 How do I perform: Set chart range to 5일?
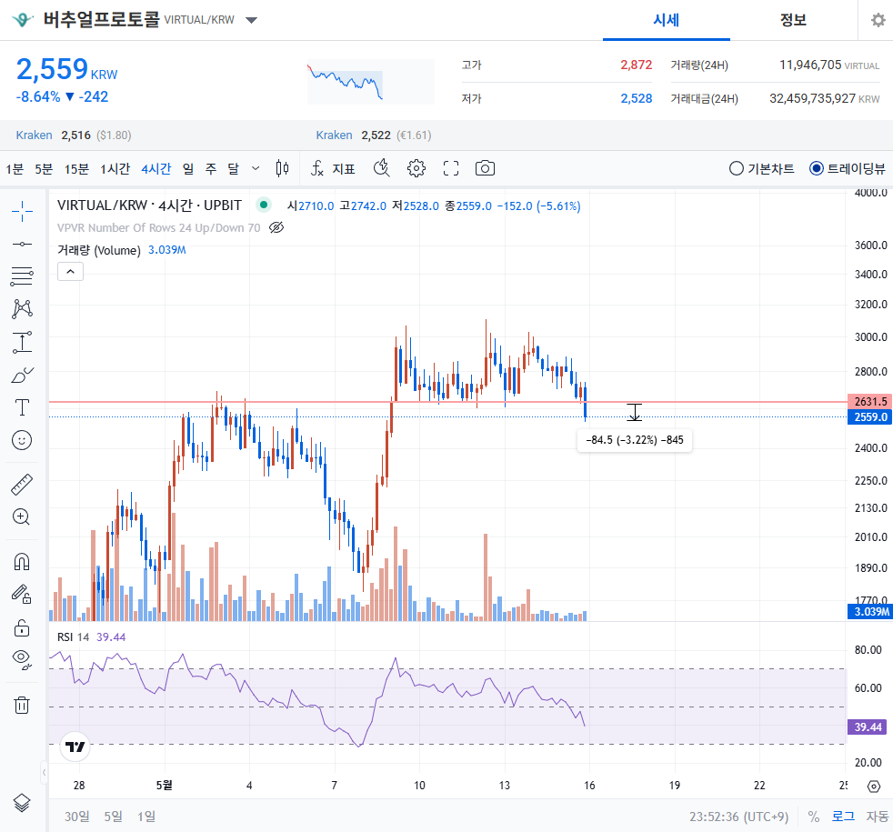click(x=113, y=817)
